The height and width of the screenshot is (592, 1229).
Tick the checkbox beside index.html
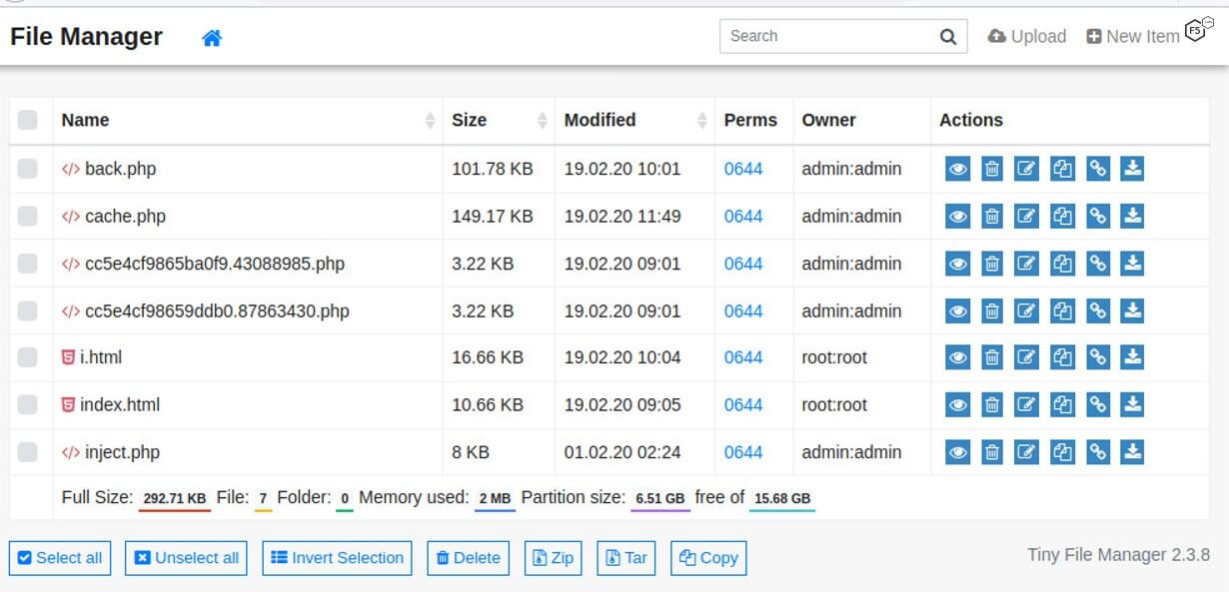(x=29, y=404)
